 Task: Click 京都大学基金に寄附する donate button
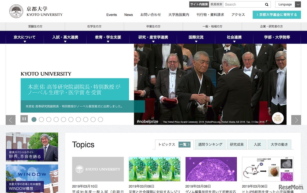277,15
